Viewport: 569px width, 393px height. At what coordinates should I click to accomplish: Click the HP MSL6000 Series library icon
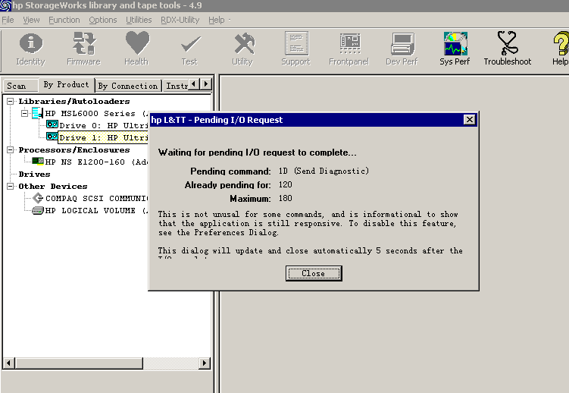pos(37,113)
